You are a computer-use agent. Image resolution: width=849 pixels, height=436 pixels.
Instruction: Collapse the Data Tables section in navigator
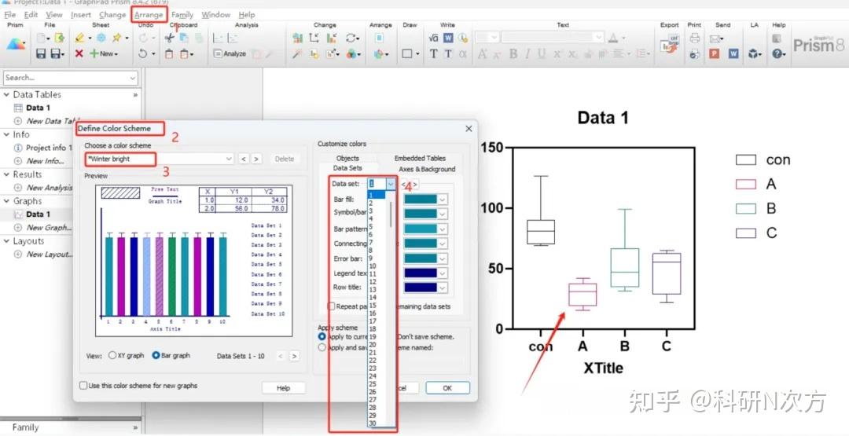click(6, 95)
